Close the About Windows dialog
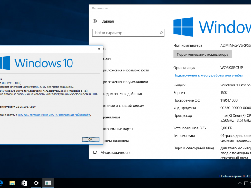The width and height of the screenshot is (251, 188). click(99, 49)
